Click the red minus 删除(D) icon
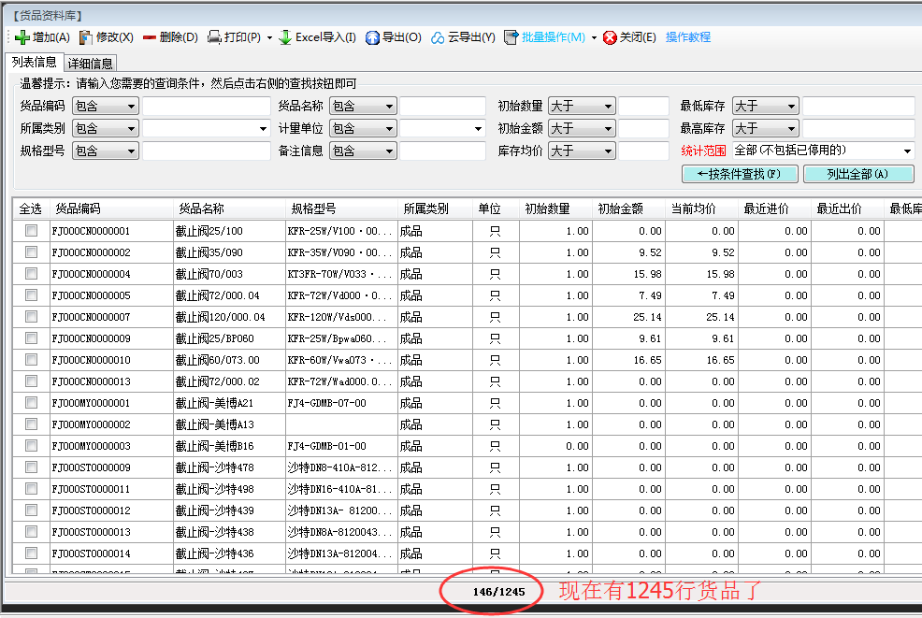Image resolution: width=922 pixels, height=618 pixels. pos(150,37)
